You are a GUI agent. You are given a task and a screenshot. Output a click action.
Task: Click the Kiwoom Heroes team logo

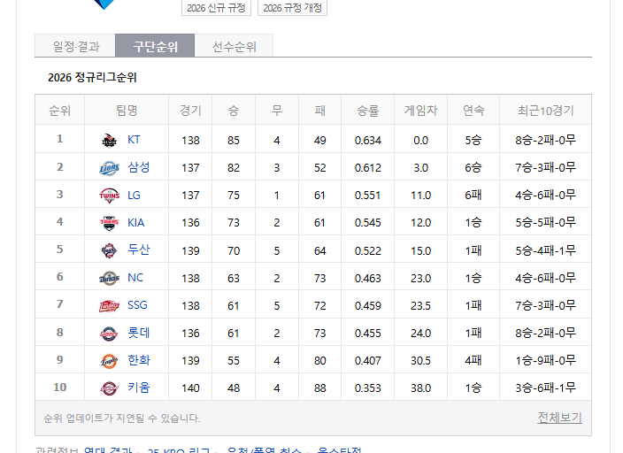(109, 388)
